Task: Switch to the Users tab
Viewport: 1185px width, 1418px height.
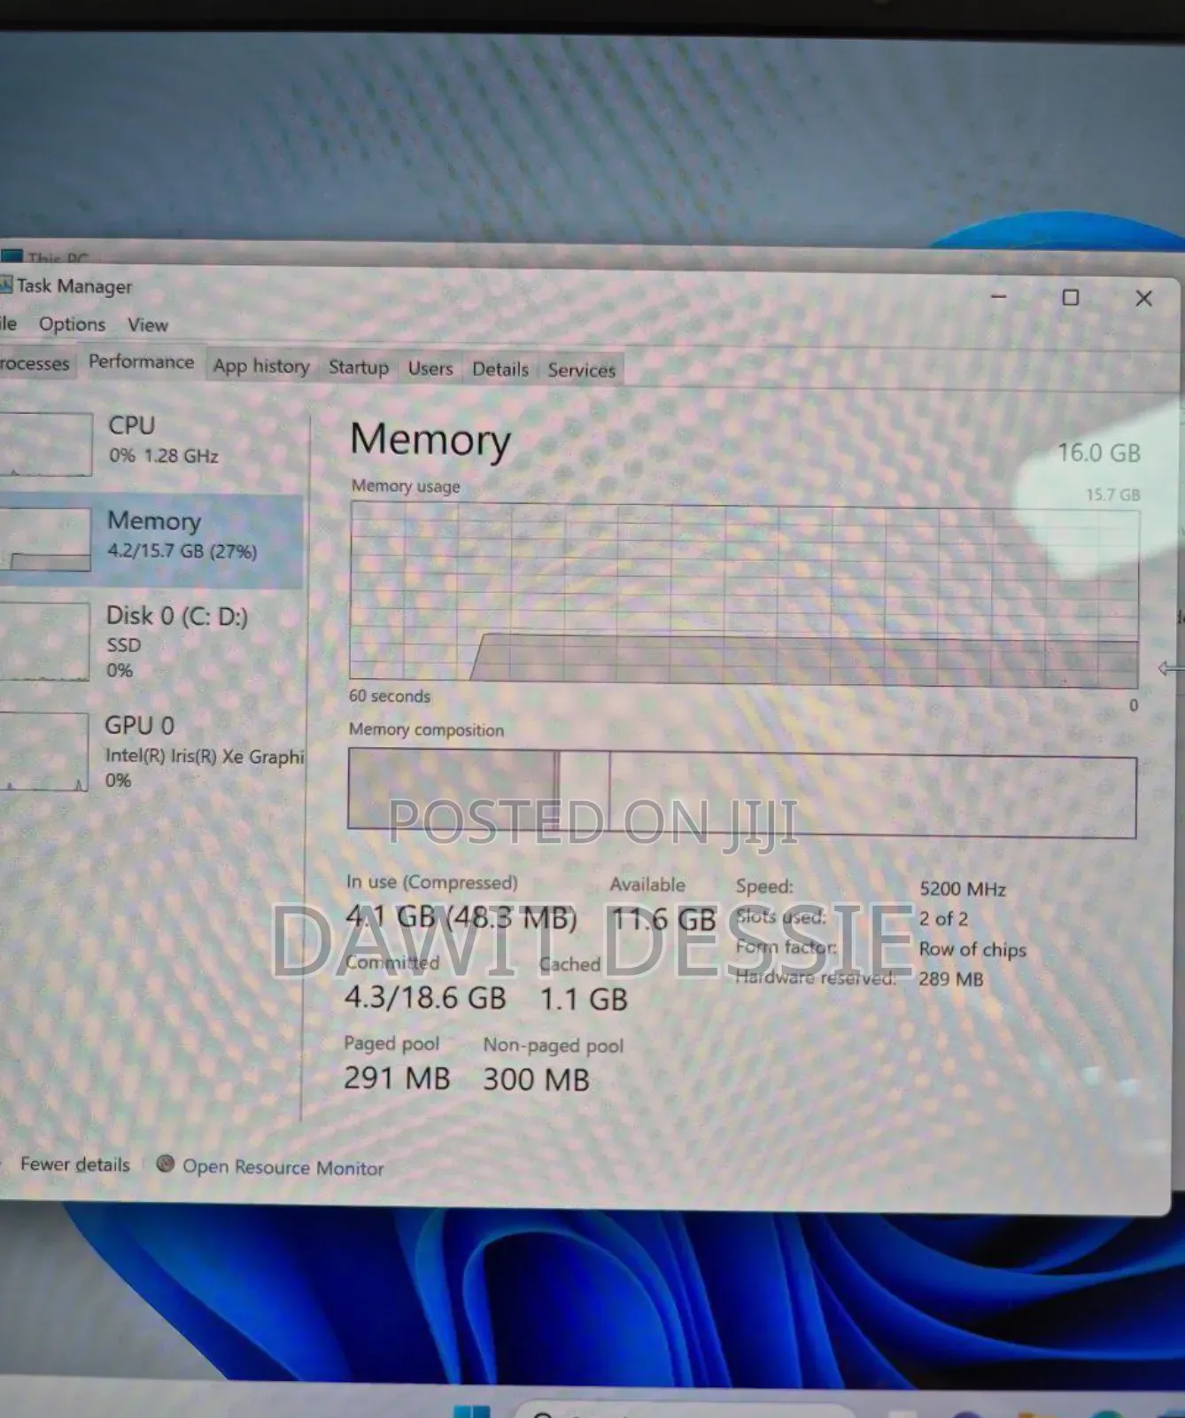Action: (430, 369)
